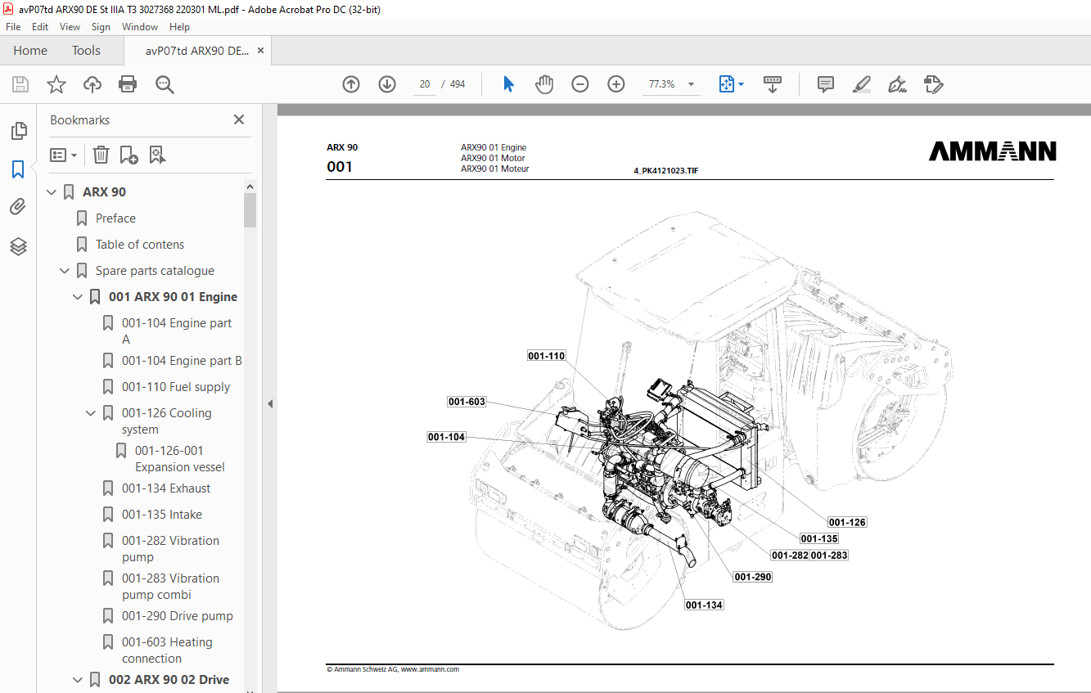Screen dimensions: 1091x693
Task: Upload the file to cloud
Action: click(x=92, y=84)
